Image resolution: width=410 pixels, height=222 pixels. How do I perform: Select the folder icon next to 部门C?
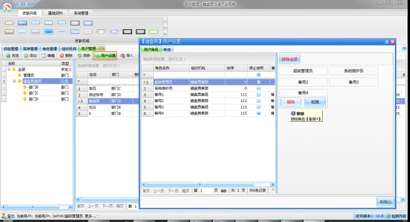[x=25, y=93]
